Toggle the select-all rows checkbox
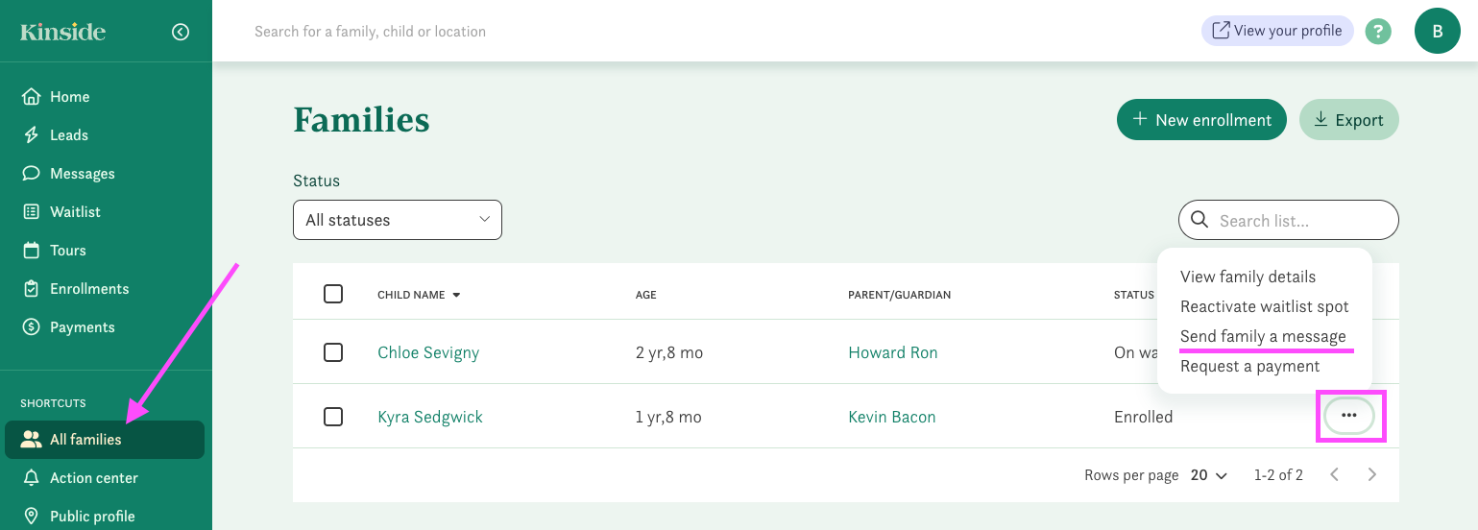The width and height of the screenshot is (1478, 530). 333,294
